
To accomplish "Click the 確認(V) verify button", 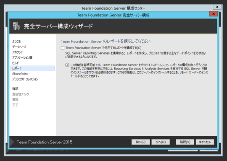I will pyautogui.click(x=185, y=142).
